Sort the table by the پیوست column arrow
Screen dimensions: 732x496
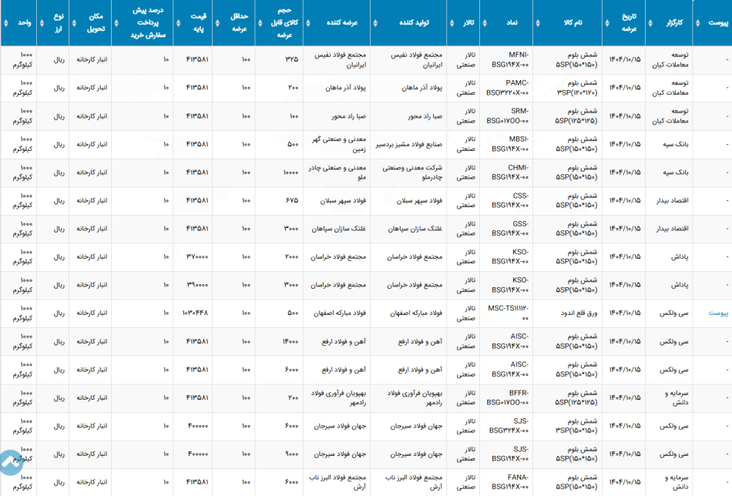coord(698,23)
